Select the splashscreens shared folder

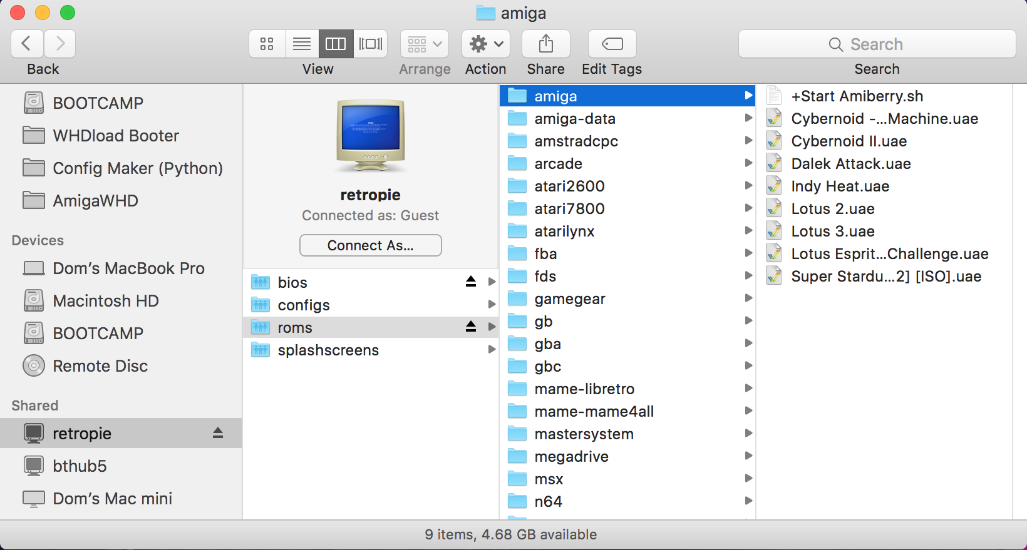pyautogui.click(x=371, y=350)
